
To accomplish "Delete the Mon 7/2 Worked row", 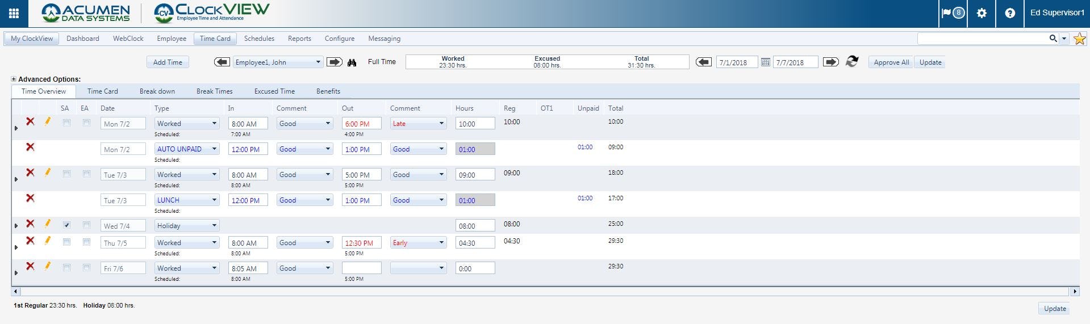I will (x=30, y=121).
